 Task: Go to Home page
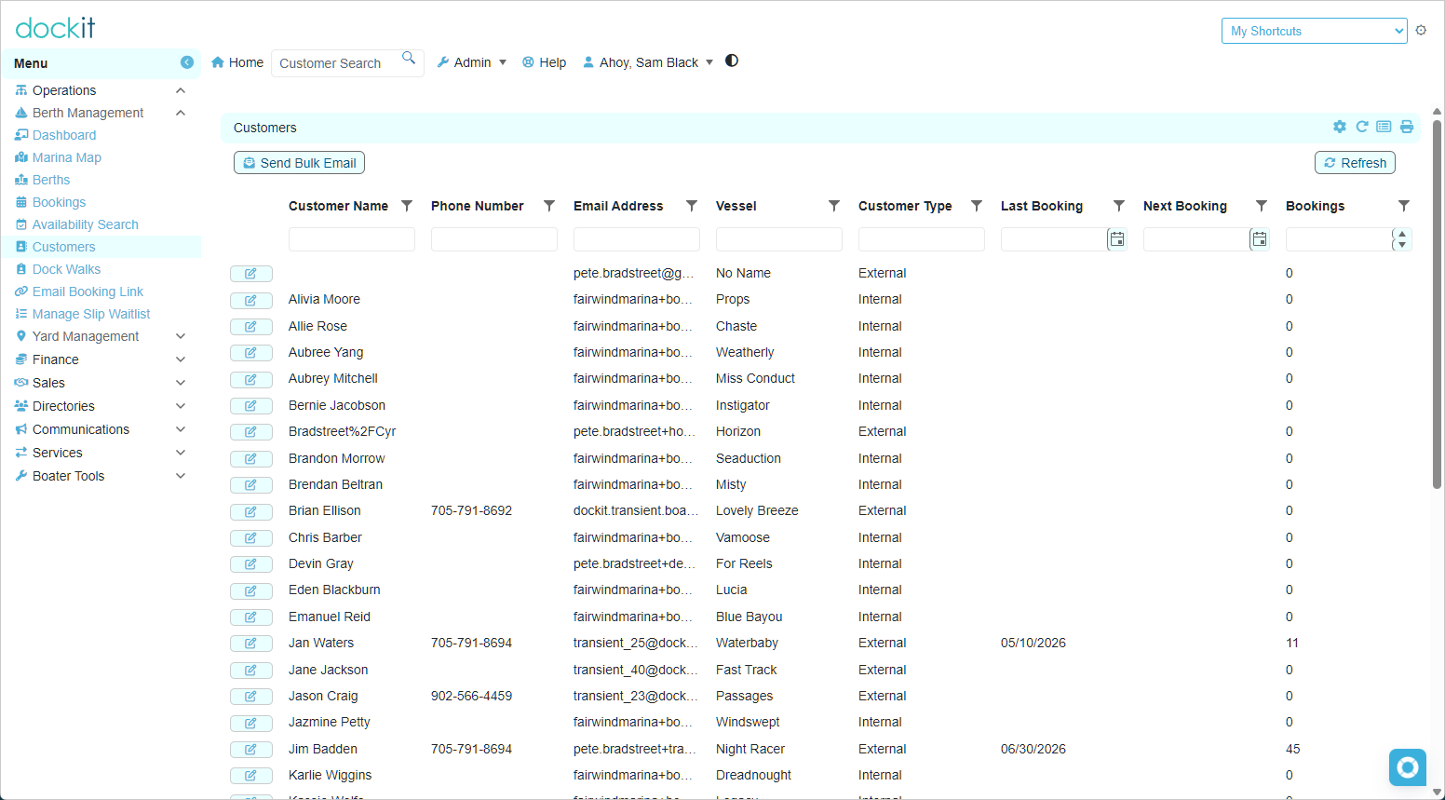237,62
